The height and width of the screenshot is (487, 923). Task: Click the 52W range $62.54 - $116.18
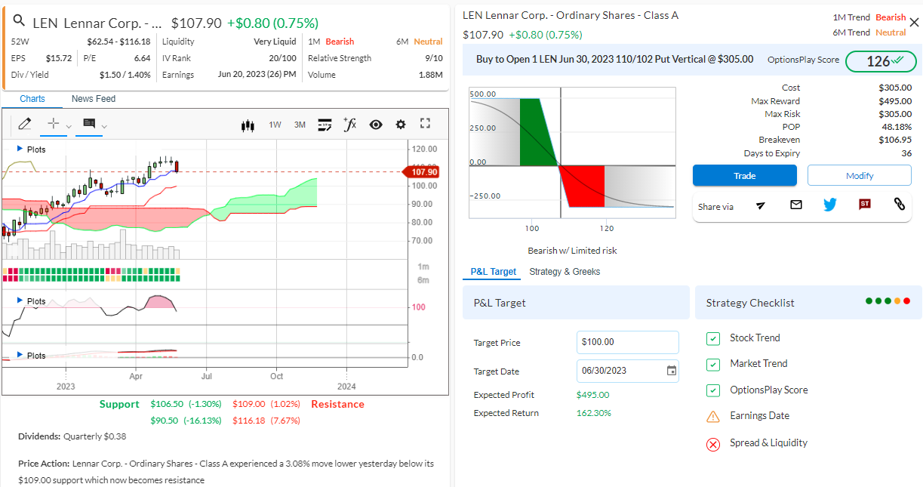pos(118,42)
